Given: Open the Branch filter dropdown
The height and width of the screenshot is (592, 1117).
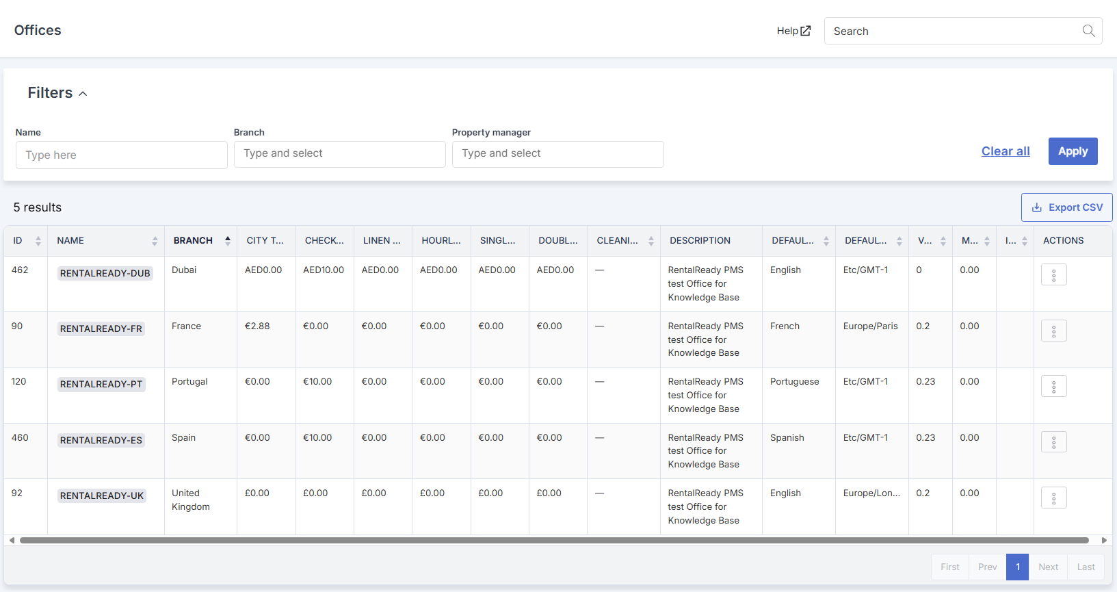Looking at the screenshot, I should click(x=340, y=154).
